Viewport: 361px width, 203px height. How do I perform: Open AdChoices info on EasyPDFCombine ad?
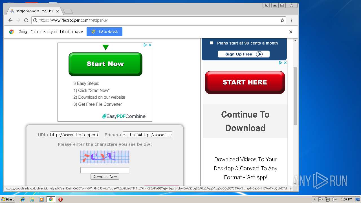(145, 45)
